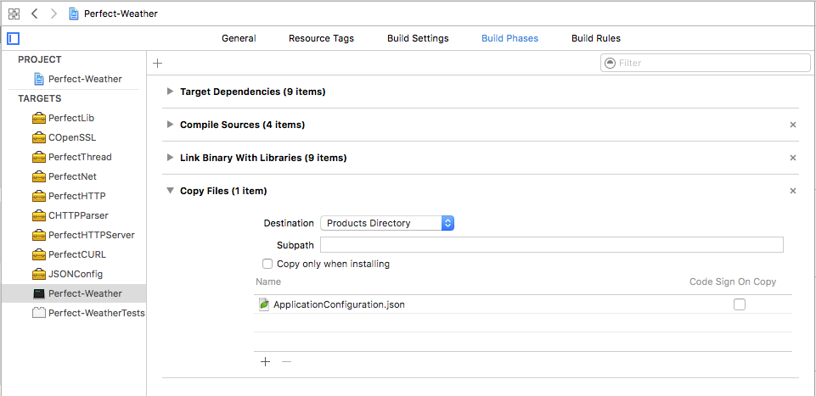
Task: Select the PerfectHTTP target name
Action: pyautogui.click(x=77, y=197)
